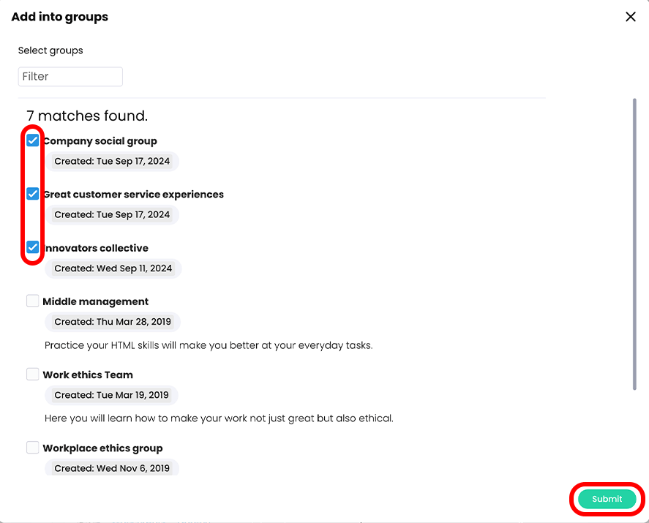Image resolution: width=649 pixels, height=523 pixels.
Task: Deselect Great customer service experiences
Action: point(33,194)
